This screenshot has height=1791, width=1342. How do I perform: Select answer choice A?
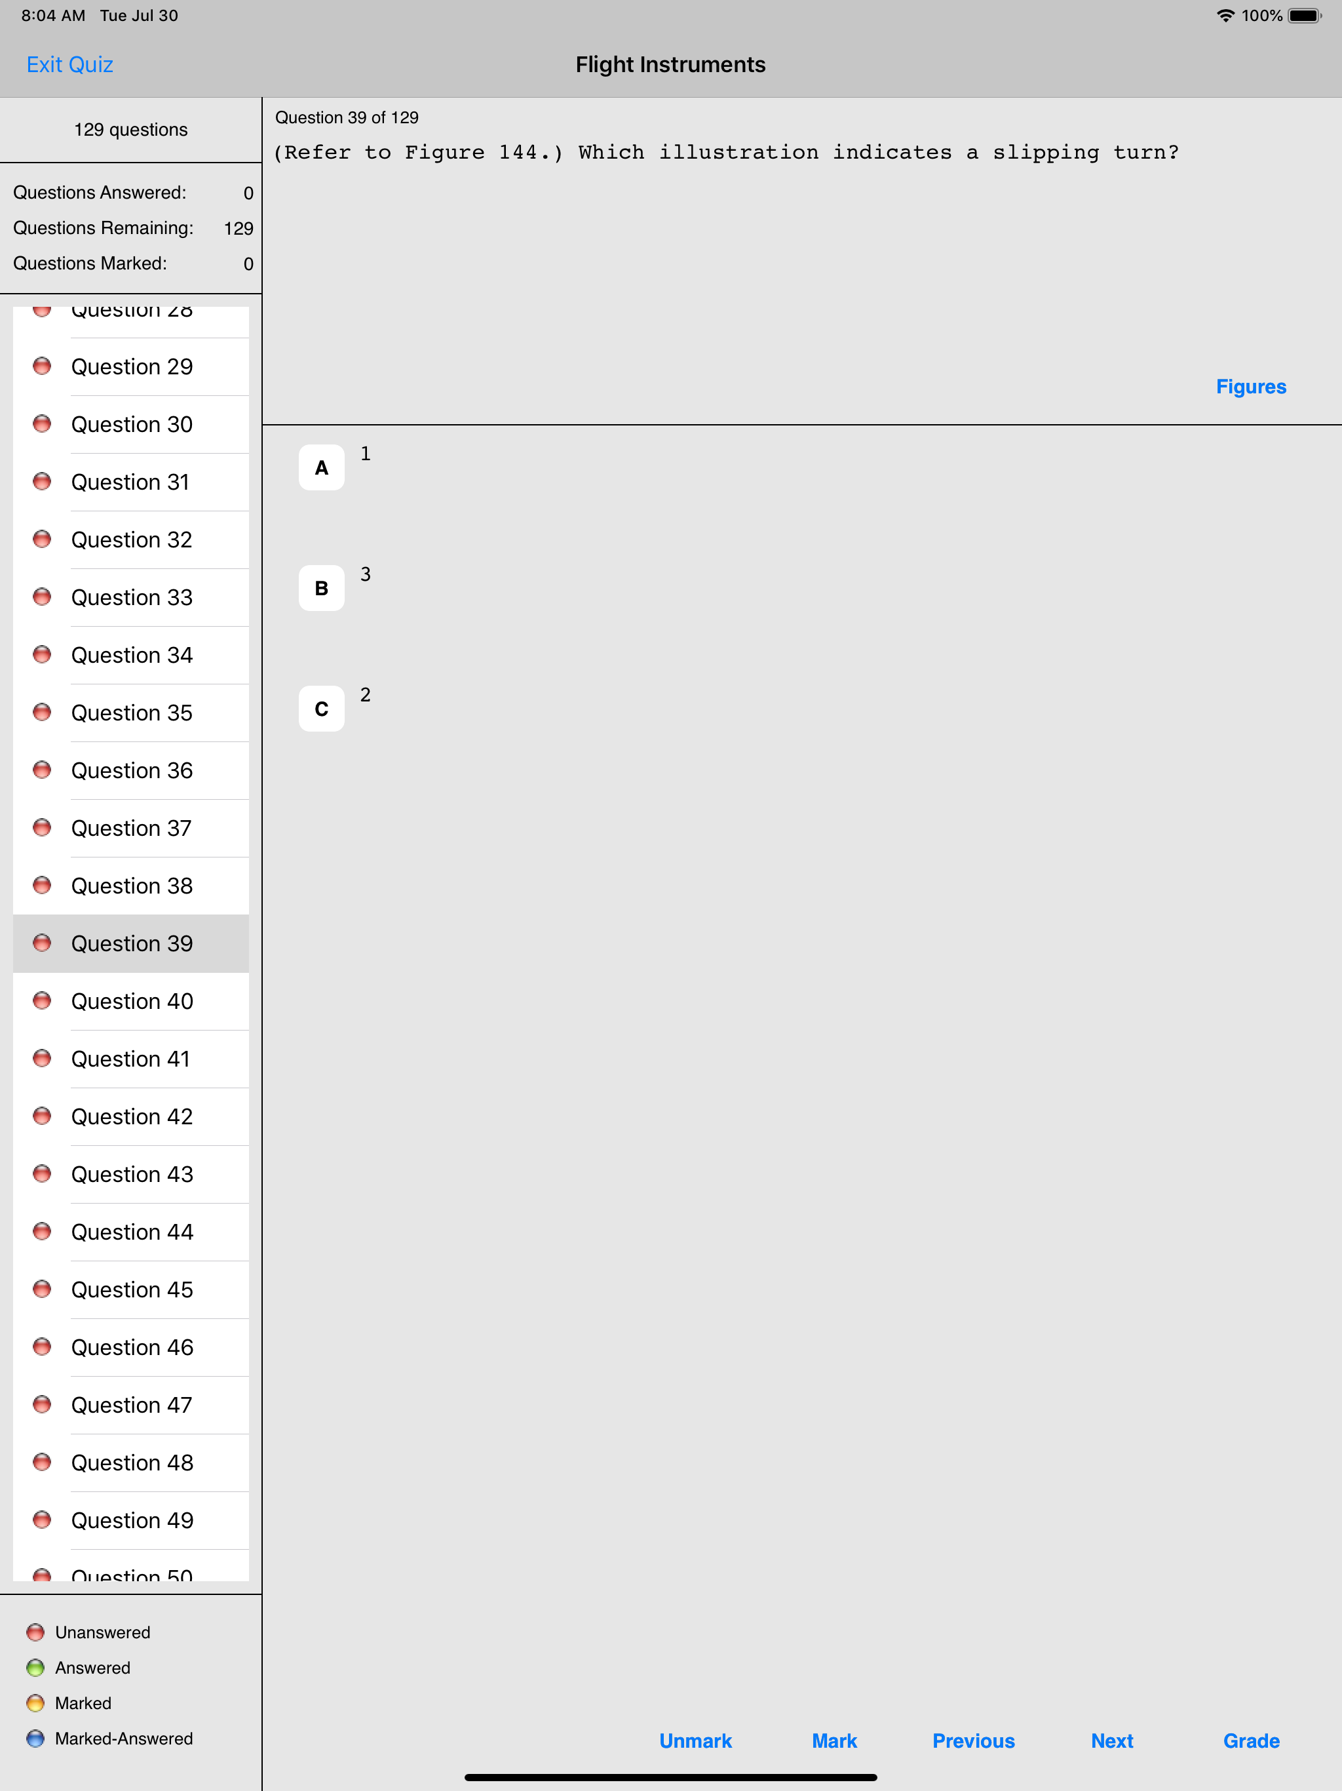(x=321, y=467)
